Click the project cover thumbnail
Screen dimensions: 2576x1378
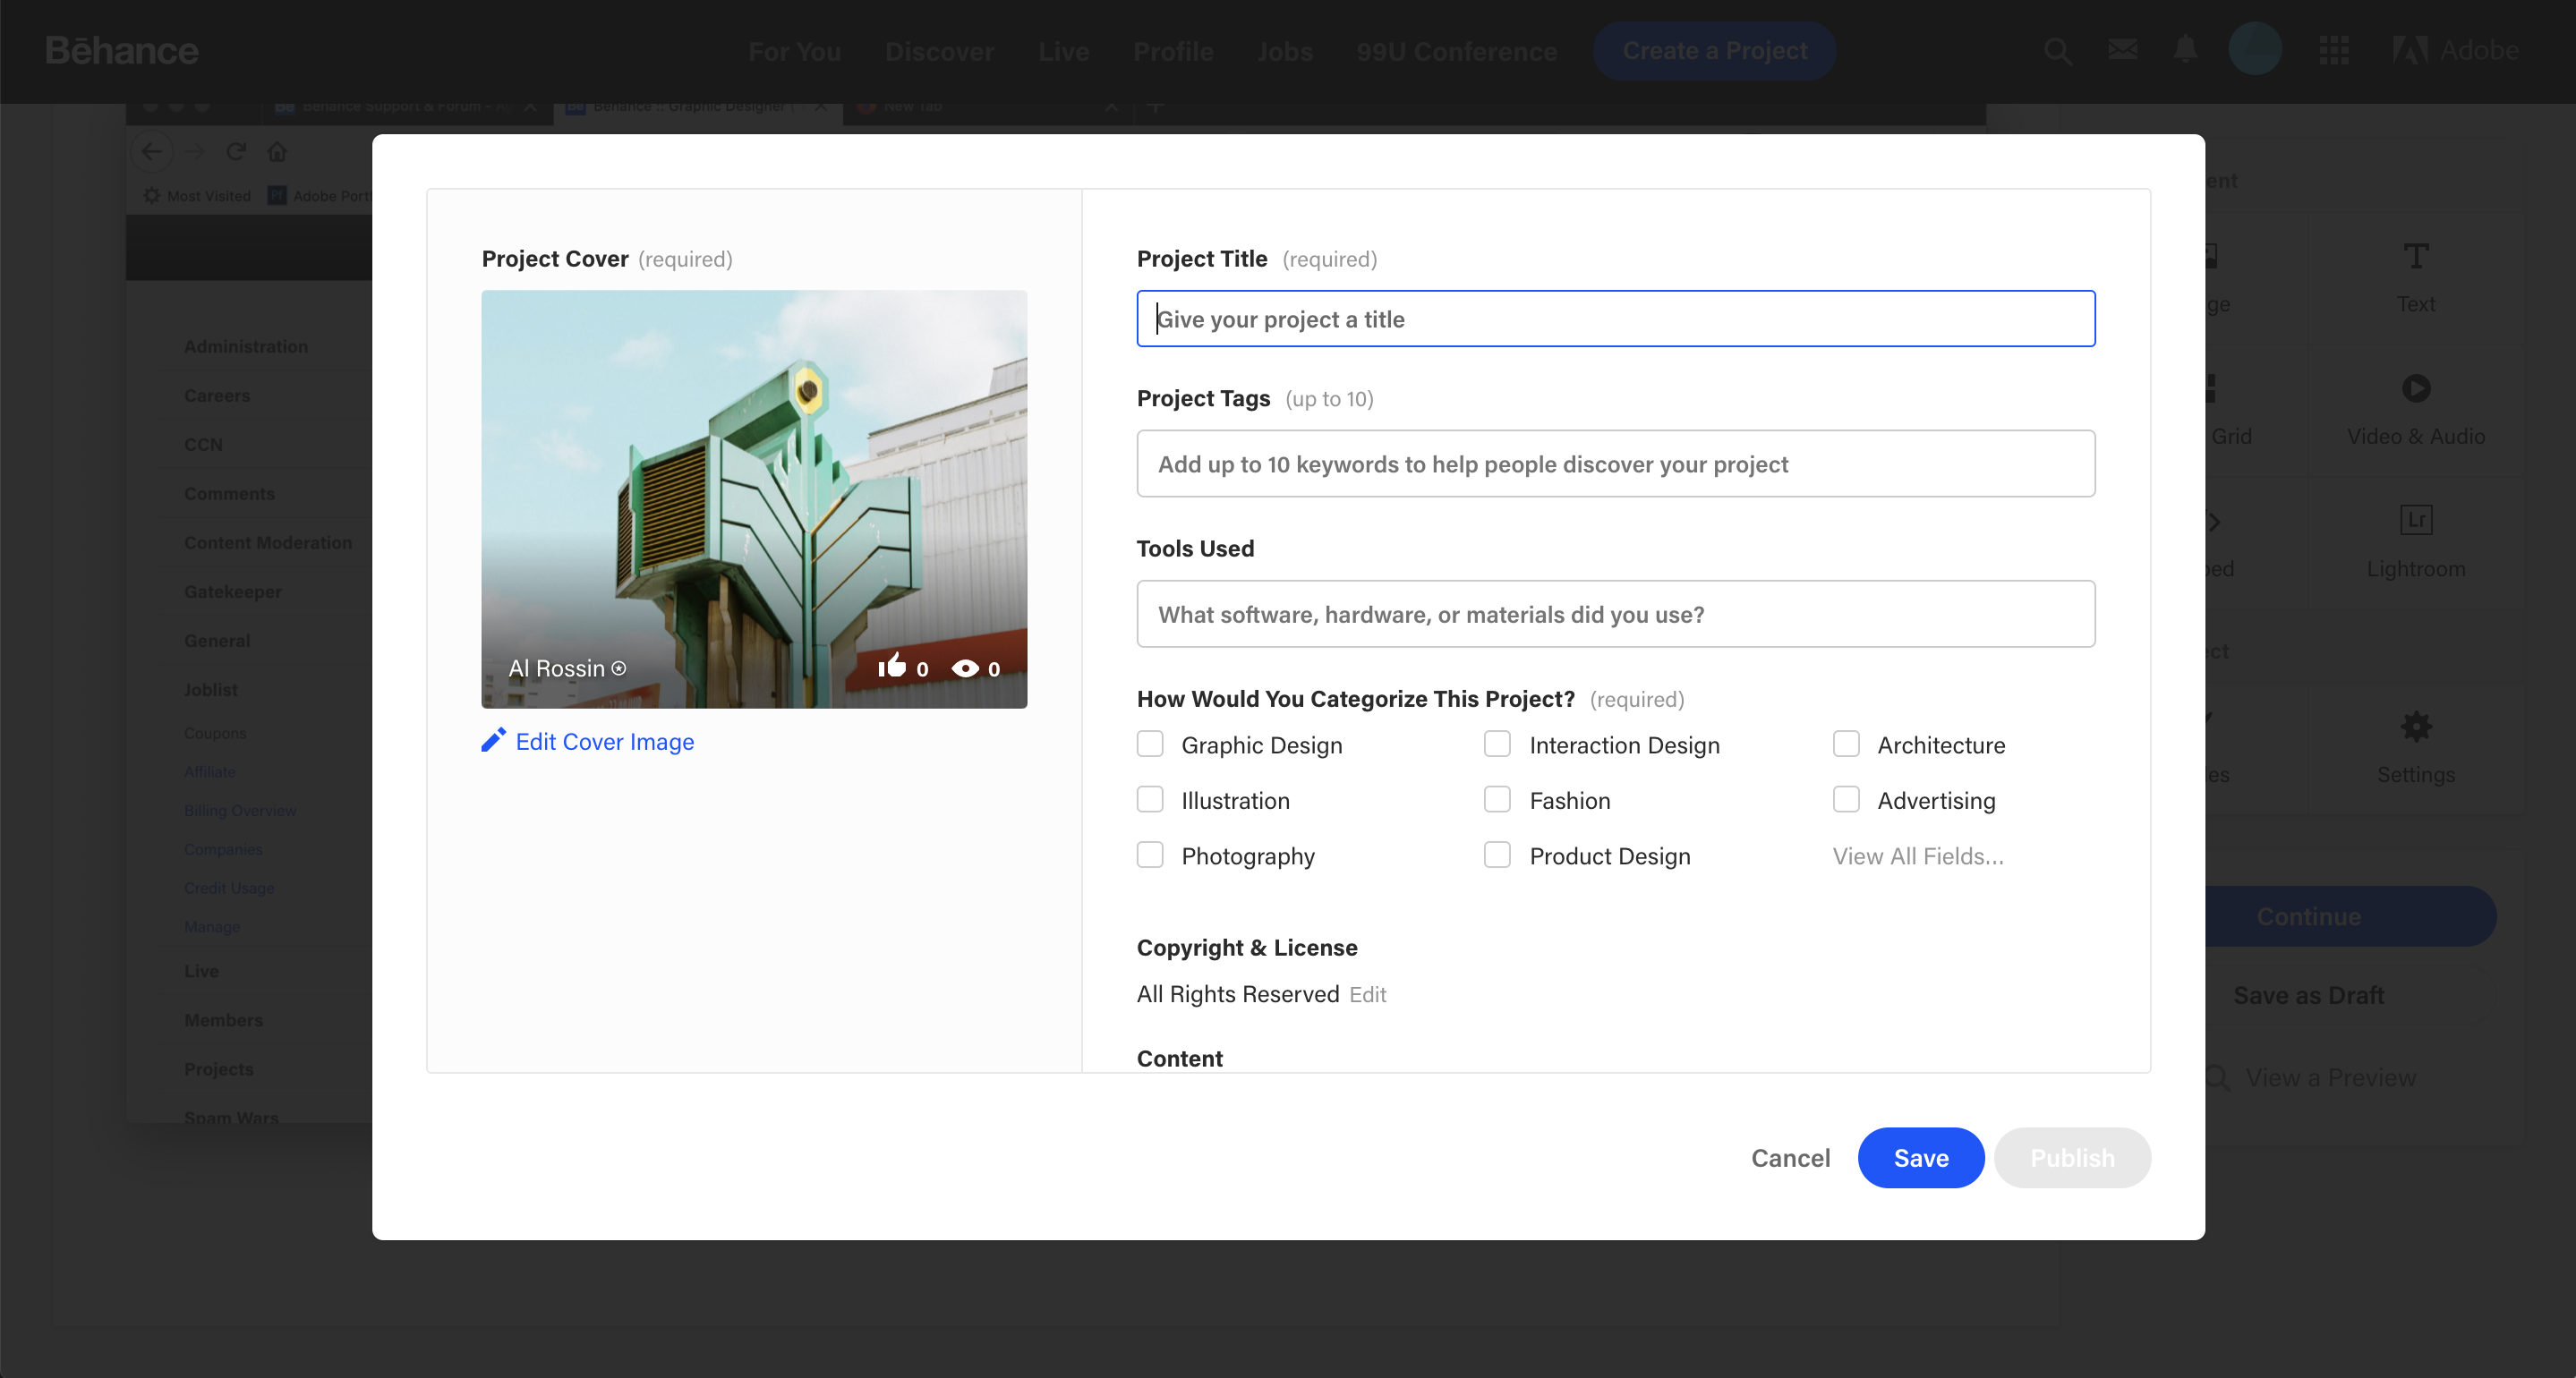click(x=753, y=499)
